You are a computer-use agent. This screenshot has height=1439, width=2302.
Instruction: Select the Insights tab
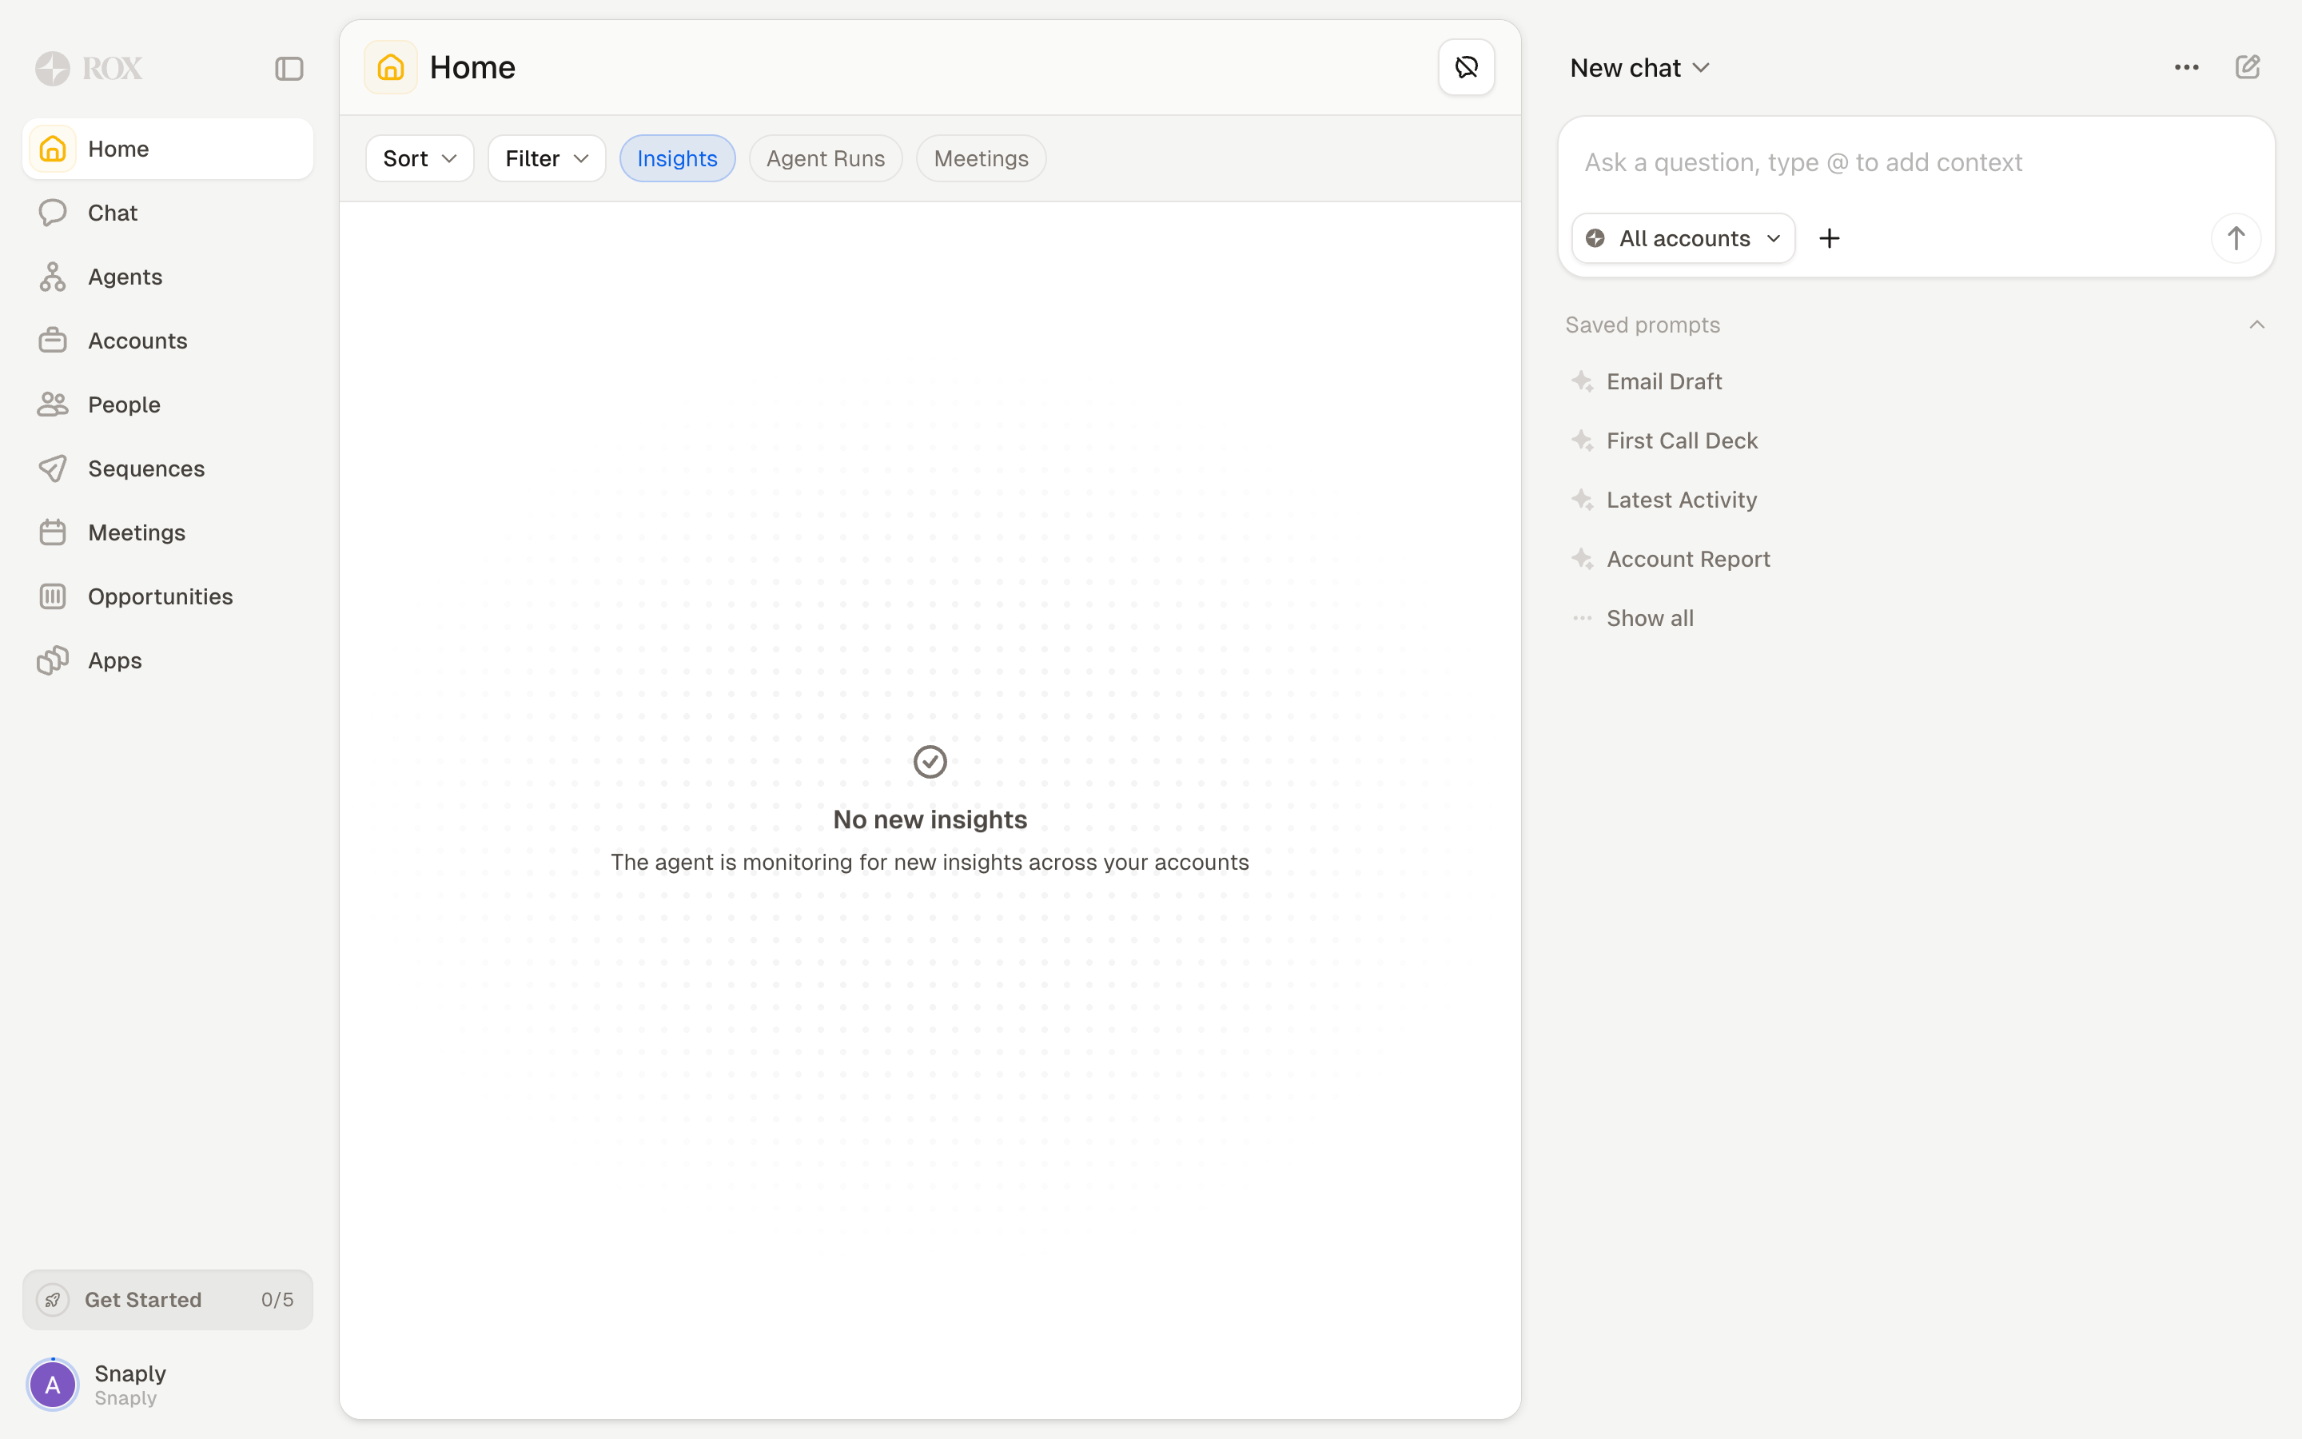point(677,158)
